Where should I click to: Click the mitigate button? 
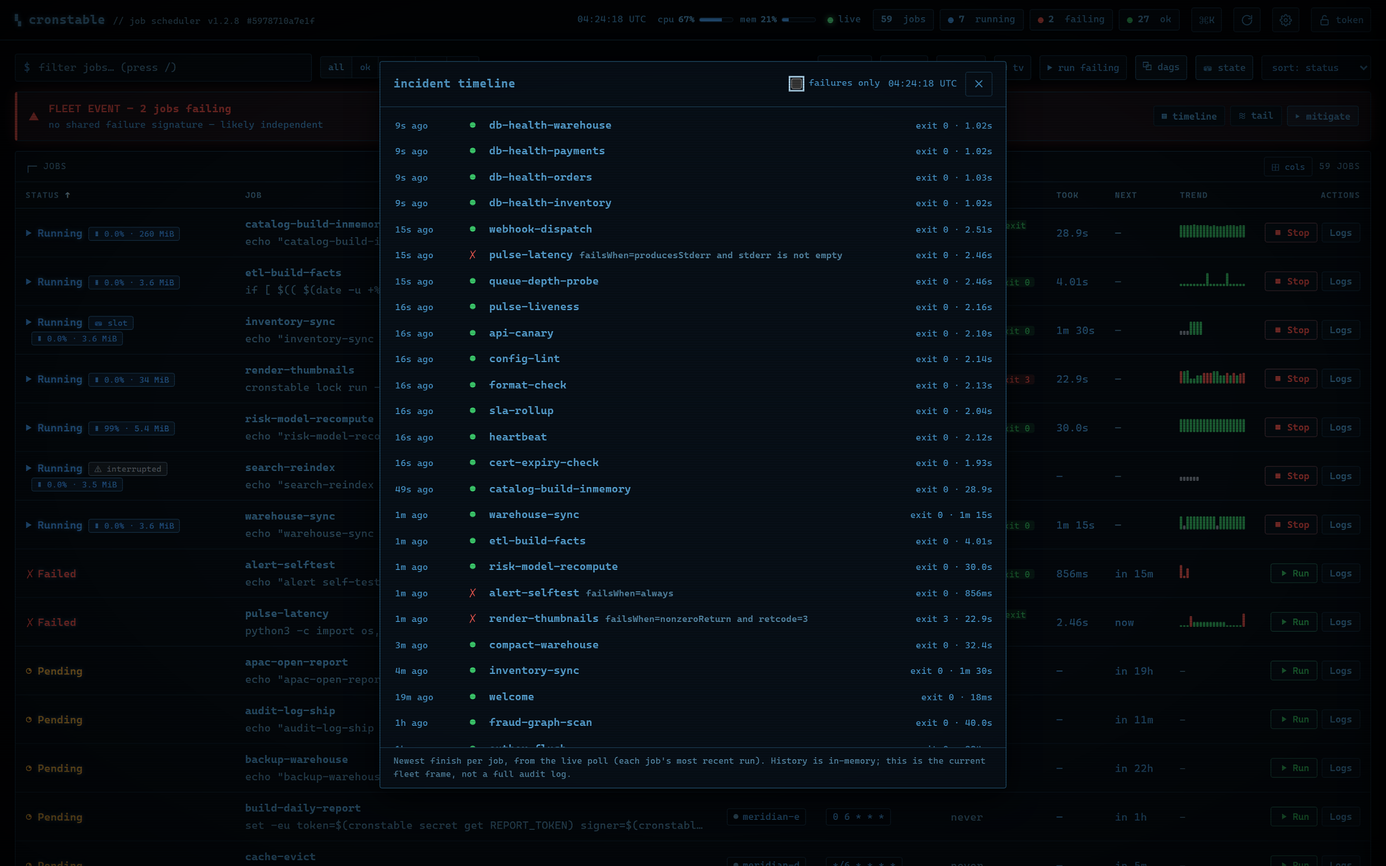pos(1322,116)
